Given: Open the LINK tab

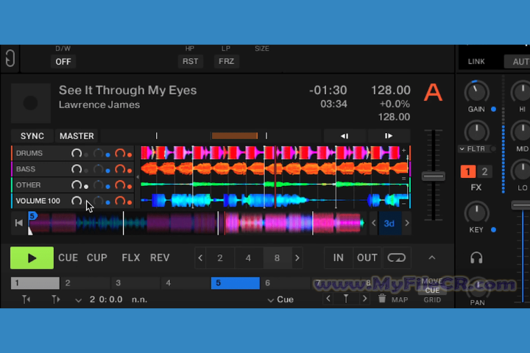Looking at the screenshot, I should 476,62.
